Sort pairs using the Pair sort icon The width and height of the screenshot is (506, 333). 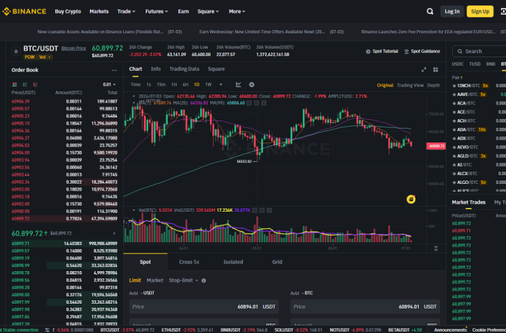(x=462, y=78)
